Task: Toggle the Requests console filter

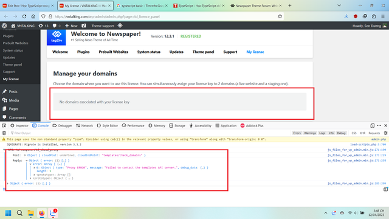Action: coord(374,133)
